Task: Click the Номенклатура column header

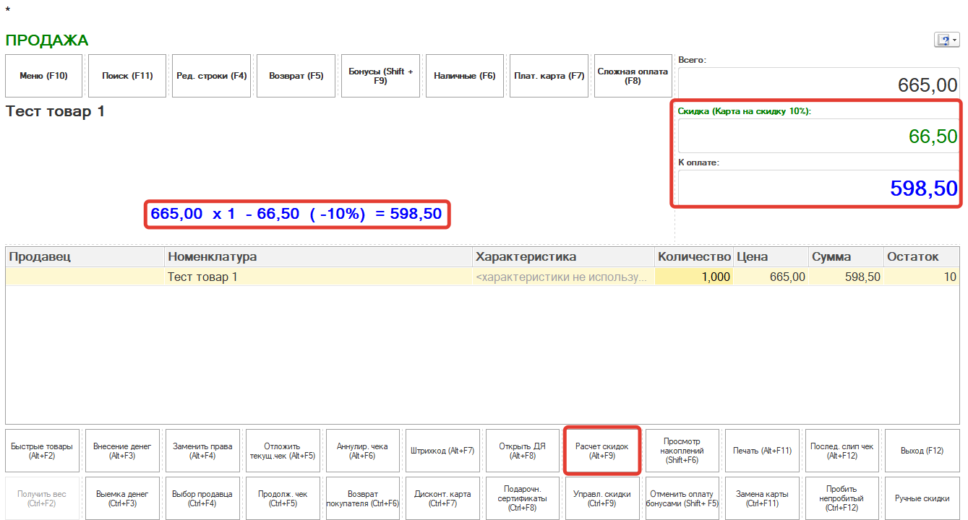Action: (318, 257)
